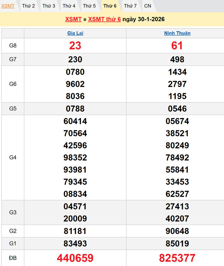Open the Gia Lai province link
This screenshot has width=224, height=266.
tap(75, 33)
